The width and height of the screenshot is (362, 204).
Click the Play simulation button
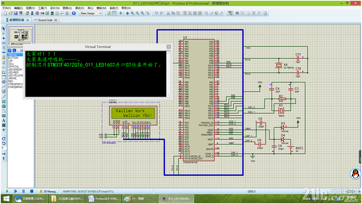pyautogui.click(x=7, y=191)
